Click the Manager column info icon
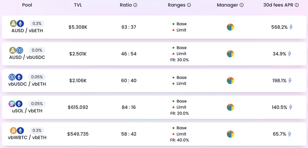This screenshot has height=148, width=308. point(241,5)
